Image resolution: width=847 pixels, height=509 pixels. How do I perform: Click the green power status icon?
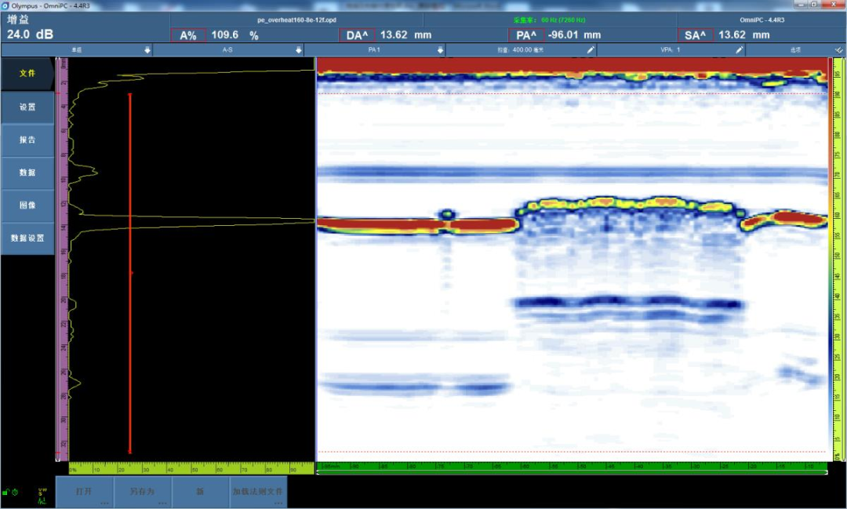tap(15, 493)
